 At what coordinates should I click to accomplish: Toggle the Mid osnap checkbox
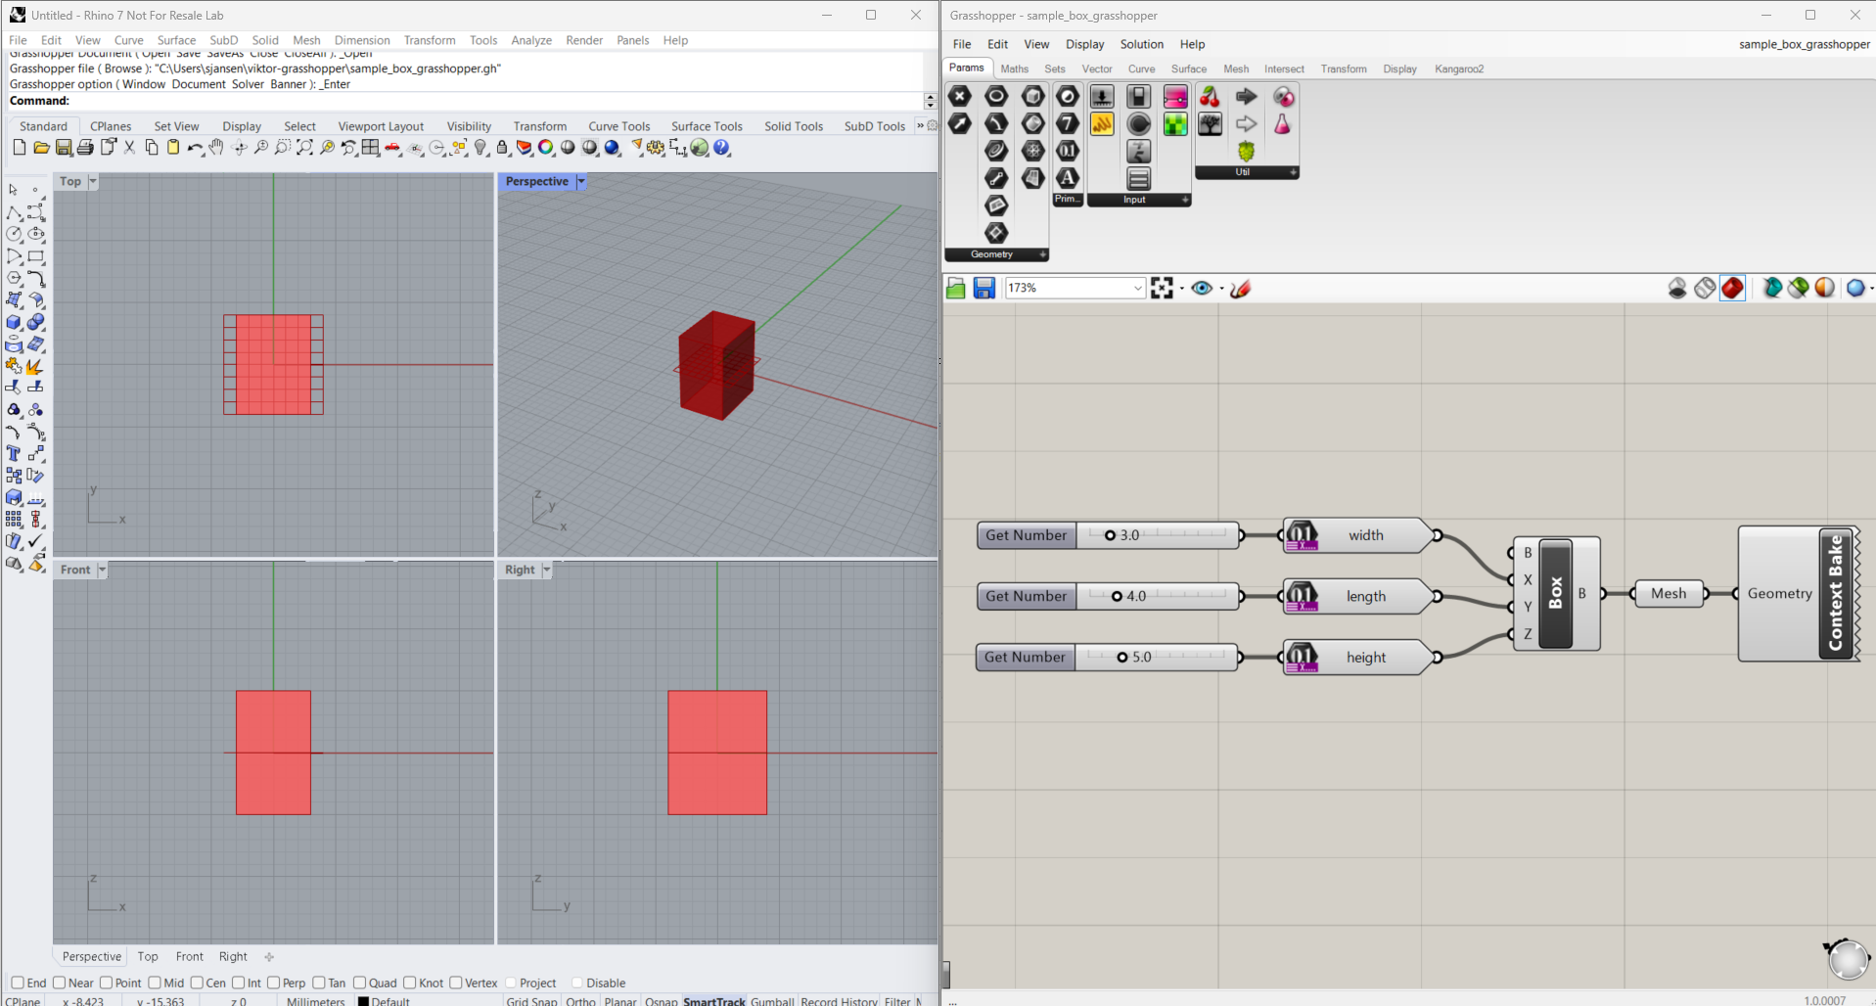[155, 983]
